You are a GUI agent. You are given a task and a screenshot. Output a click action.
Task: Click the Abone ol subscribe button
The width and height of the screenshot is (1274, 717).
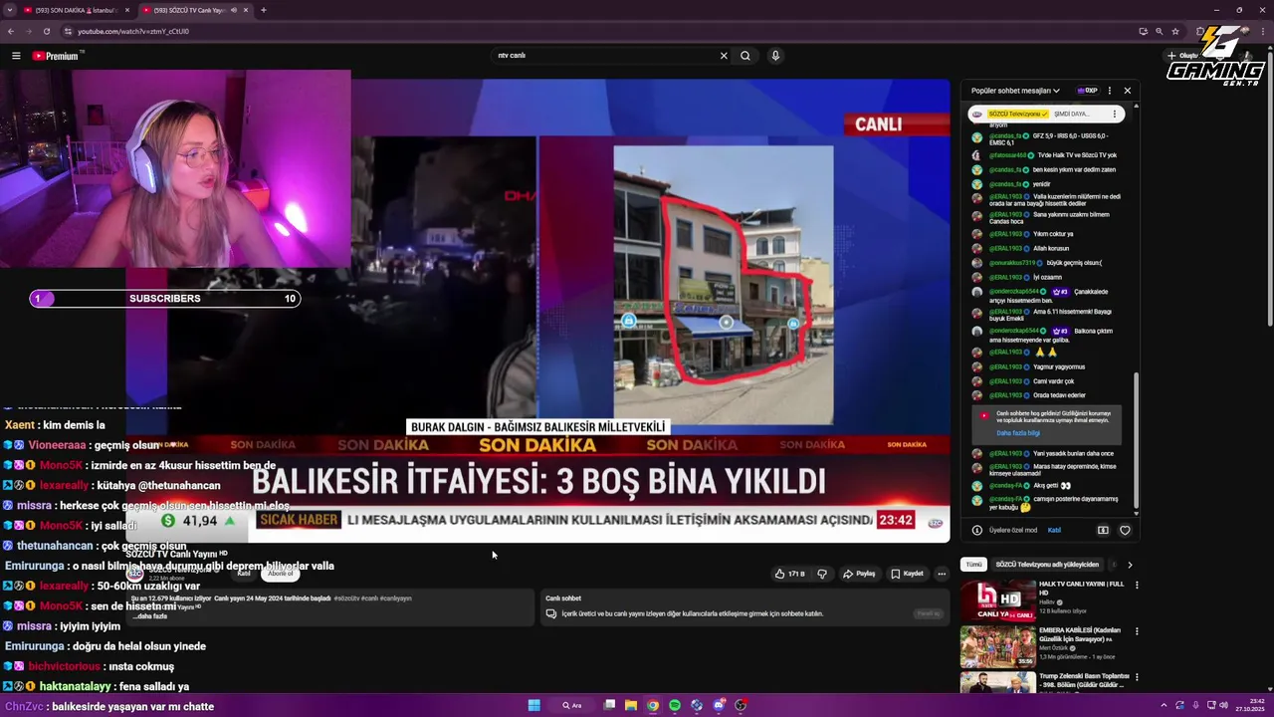coord(281,574)
